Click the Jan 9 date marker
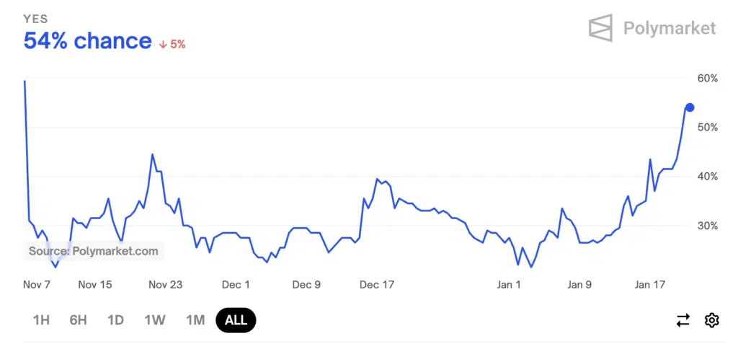738x349 pixels. (x=579, y=285)
